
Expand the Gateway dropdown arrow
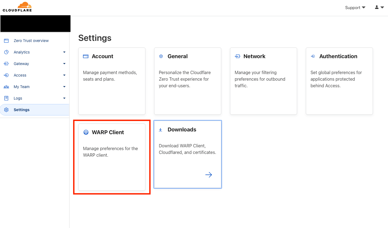(x=64, y=64)
